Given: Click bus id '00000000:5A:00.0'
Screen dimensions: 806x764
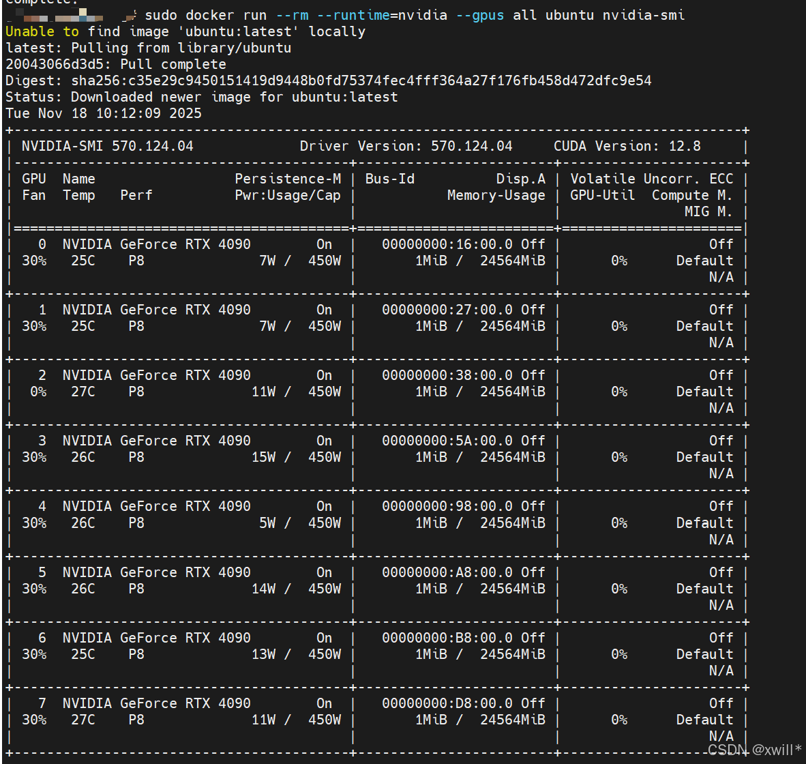Looking at the screenshot, I should click(x=447, y=441).
